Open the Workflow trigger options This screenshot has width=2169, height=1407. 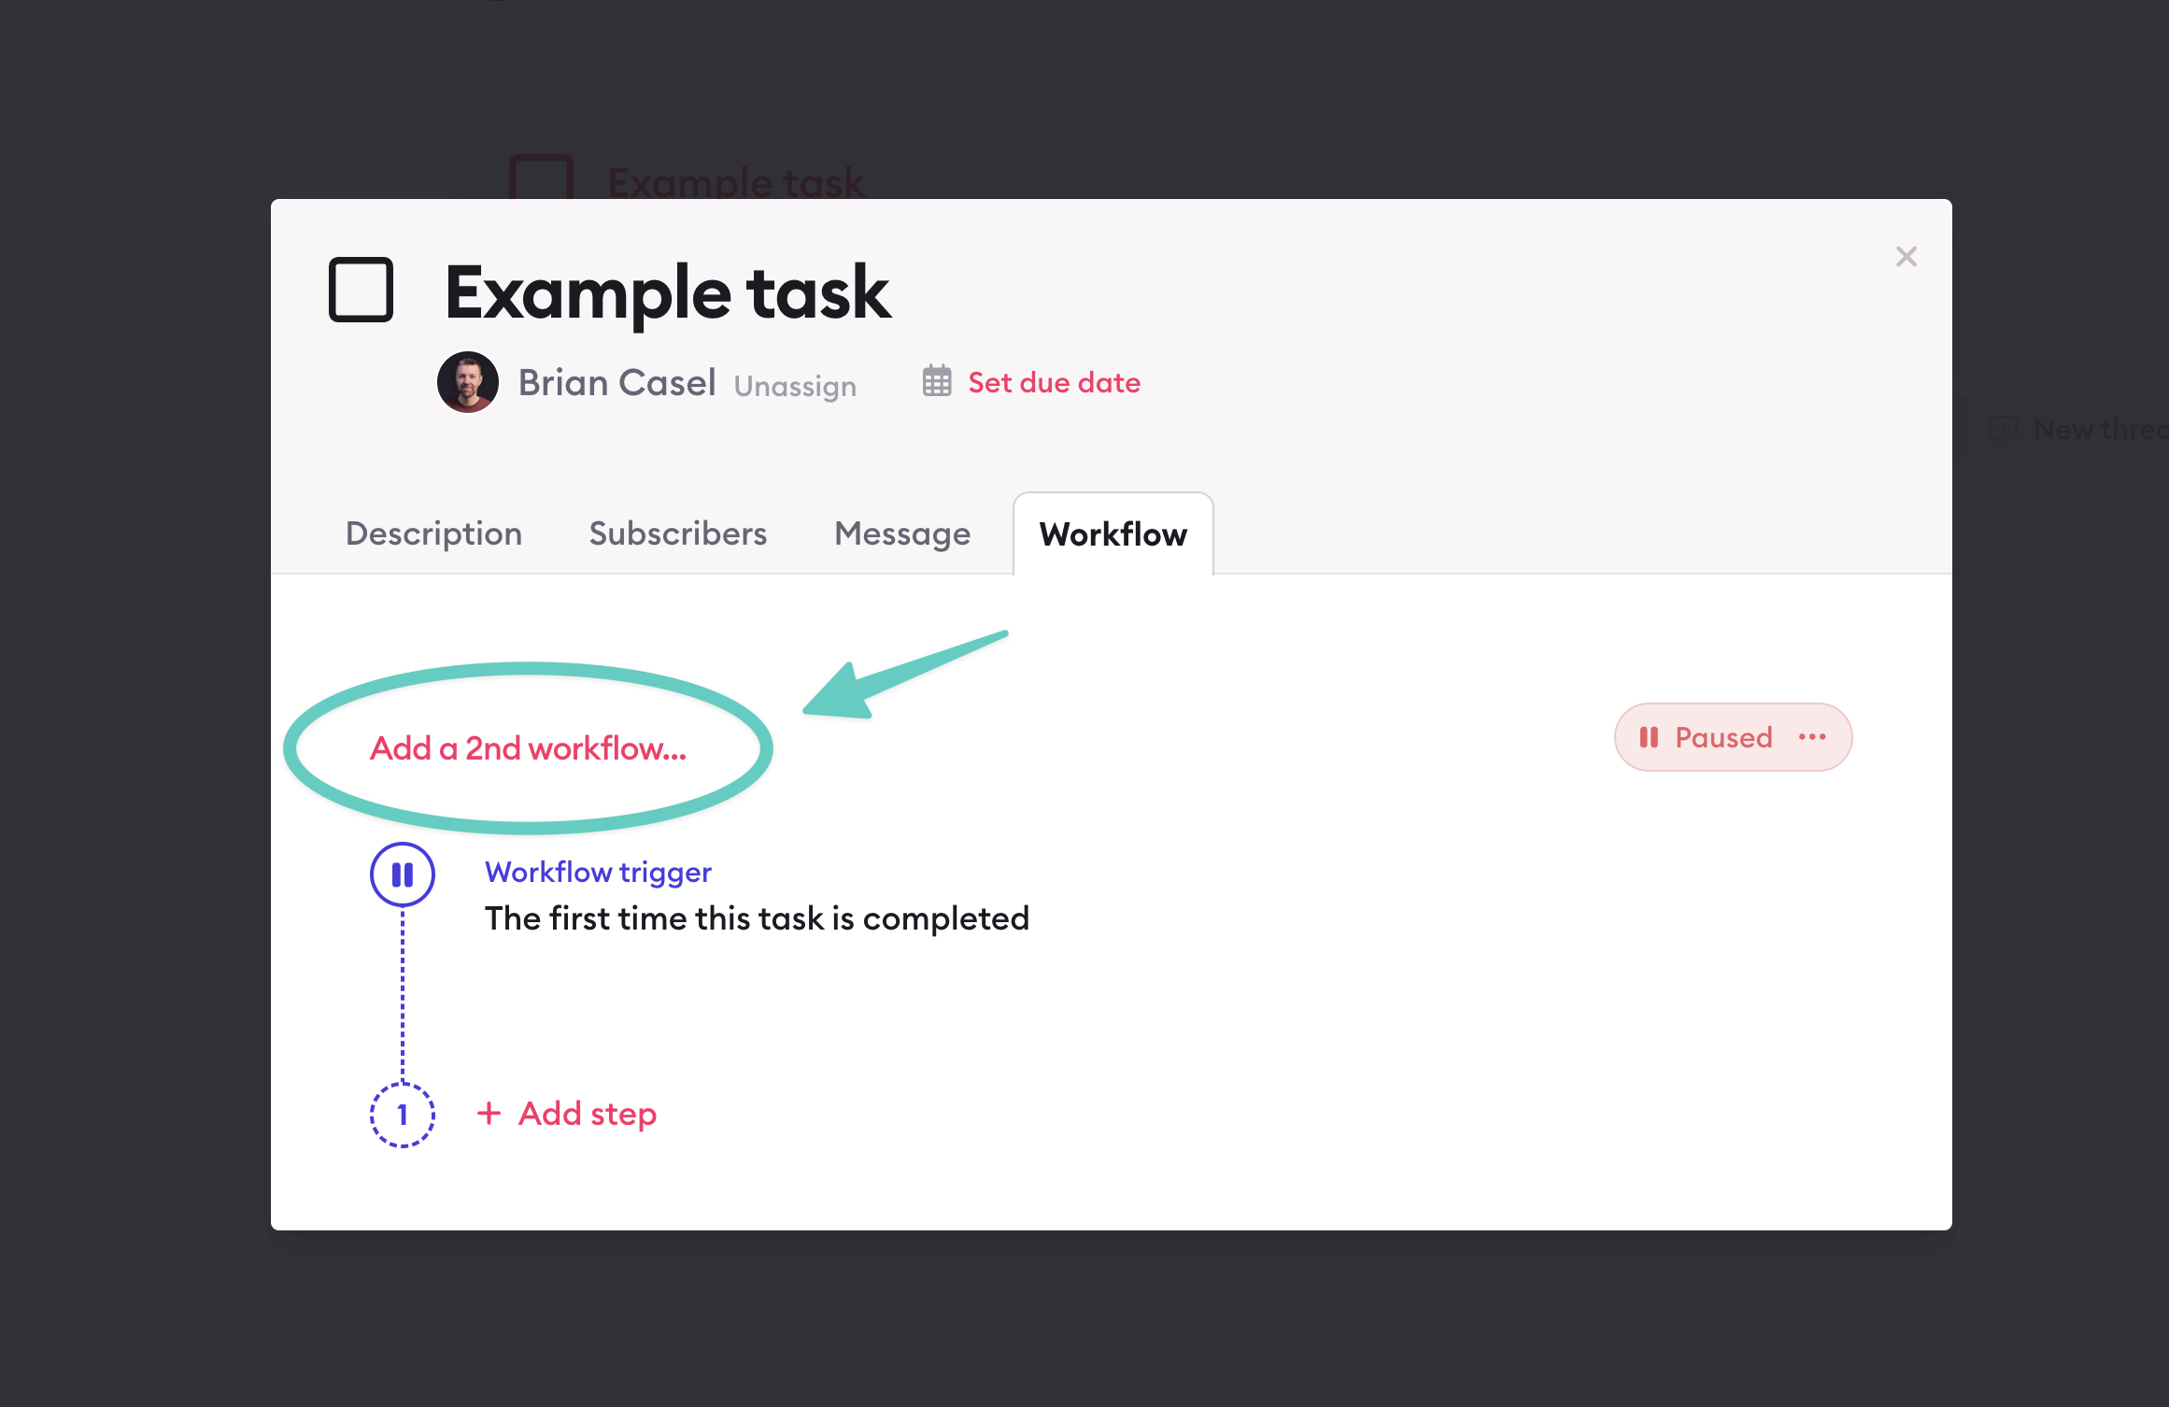click(598, 872)
